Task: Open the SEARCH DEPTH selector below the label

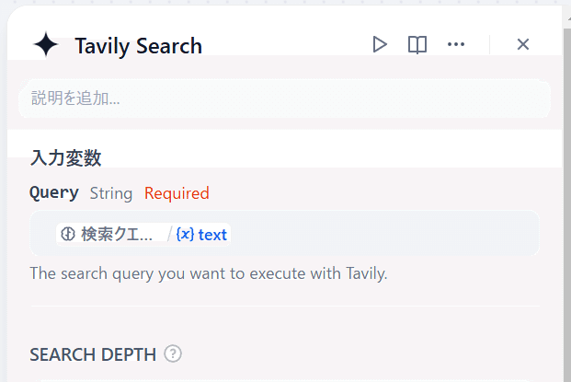Action: [284, 378]
